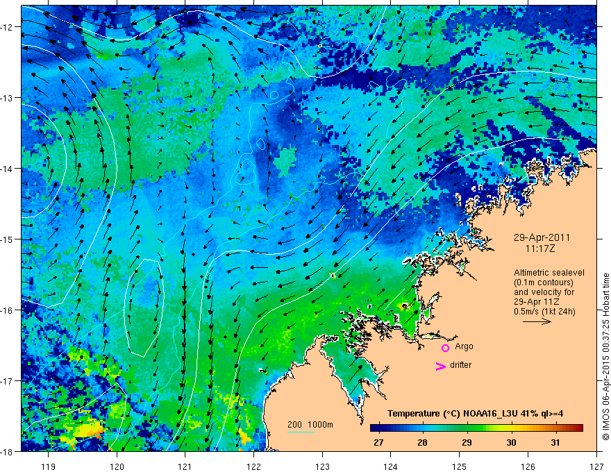Click the "0.5m/s (1kt 24h)" scale text
The image size is (611, 472).
click(544, 311)
